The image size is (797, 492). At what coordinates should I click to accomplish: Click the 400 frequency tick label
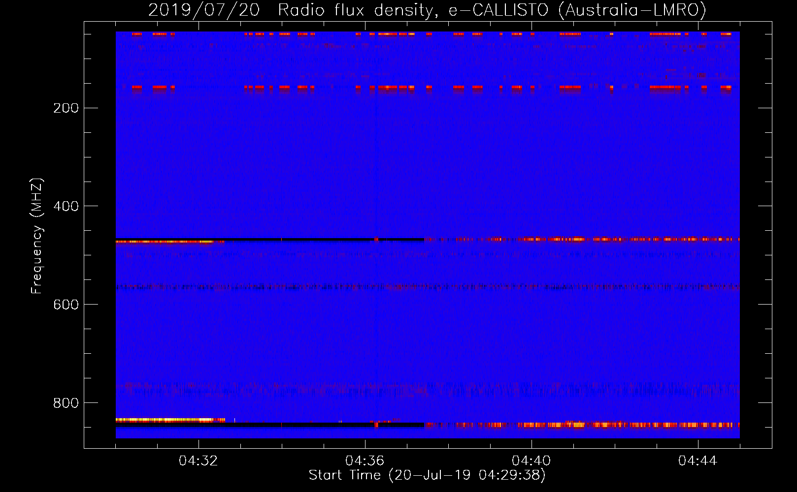point(66,206)
